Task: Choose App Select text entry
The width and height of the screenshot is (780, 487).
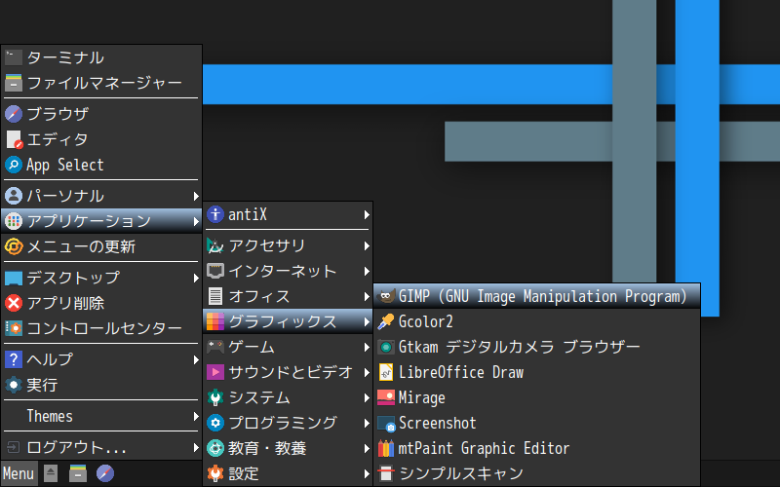Action: point(65,165)
